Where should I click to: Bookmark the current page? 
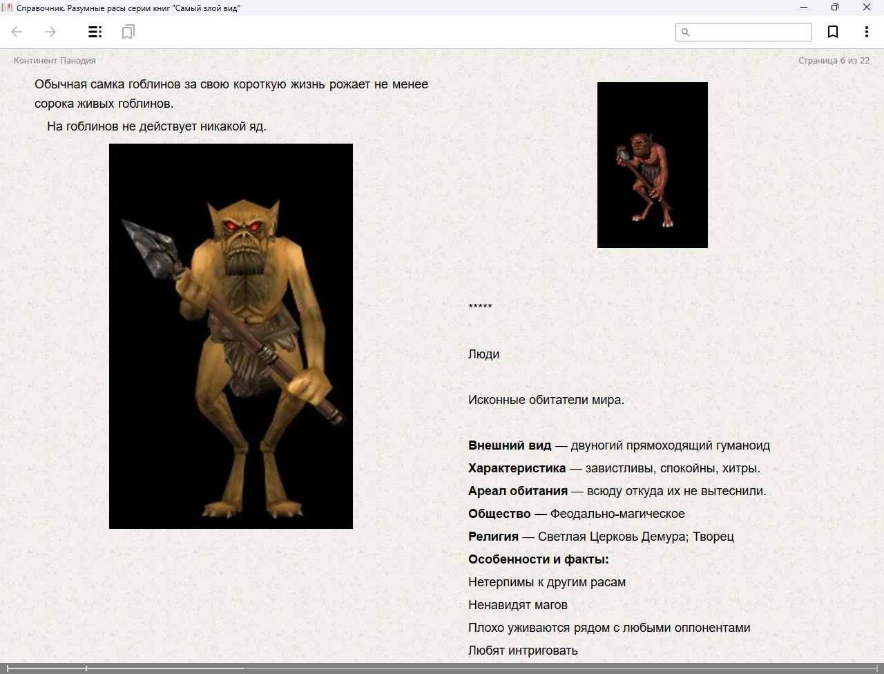click(x=833, y=32)
